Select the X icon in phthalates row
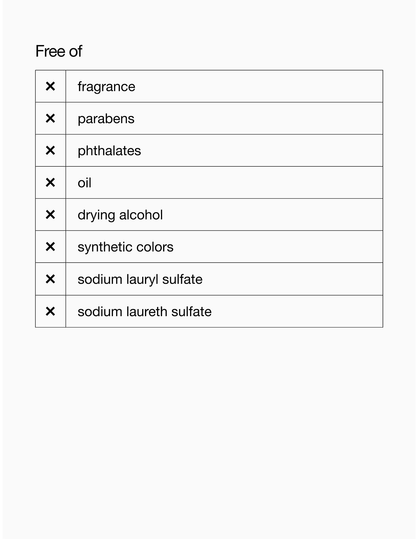418x539 pixels. [50, 150]
